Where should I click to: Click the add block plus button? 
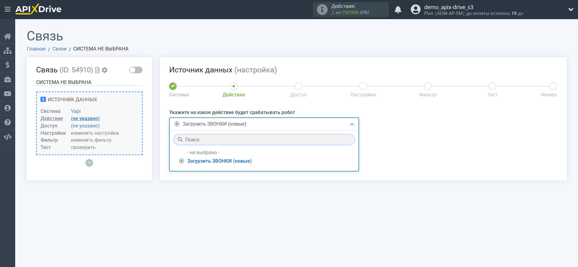coord(89,163)
